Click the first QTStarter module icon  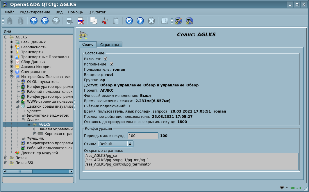(x=178, y=21)
